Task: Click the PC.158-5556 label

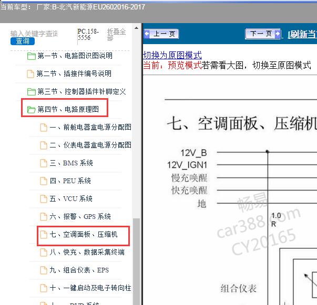Action: coord(88,35)
